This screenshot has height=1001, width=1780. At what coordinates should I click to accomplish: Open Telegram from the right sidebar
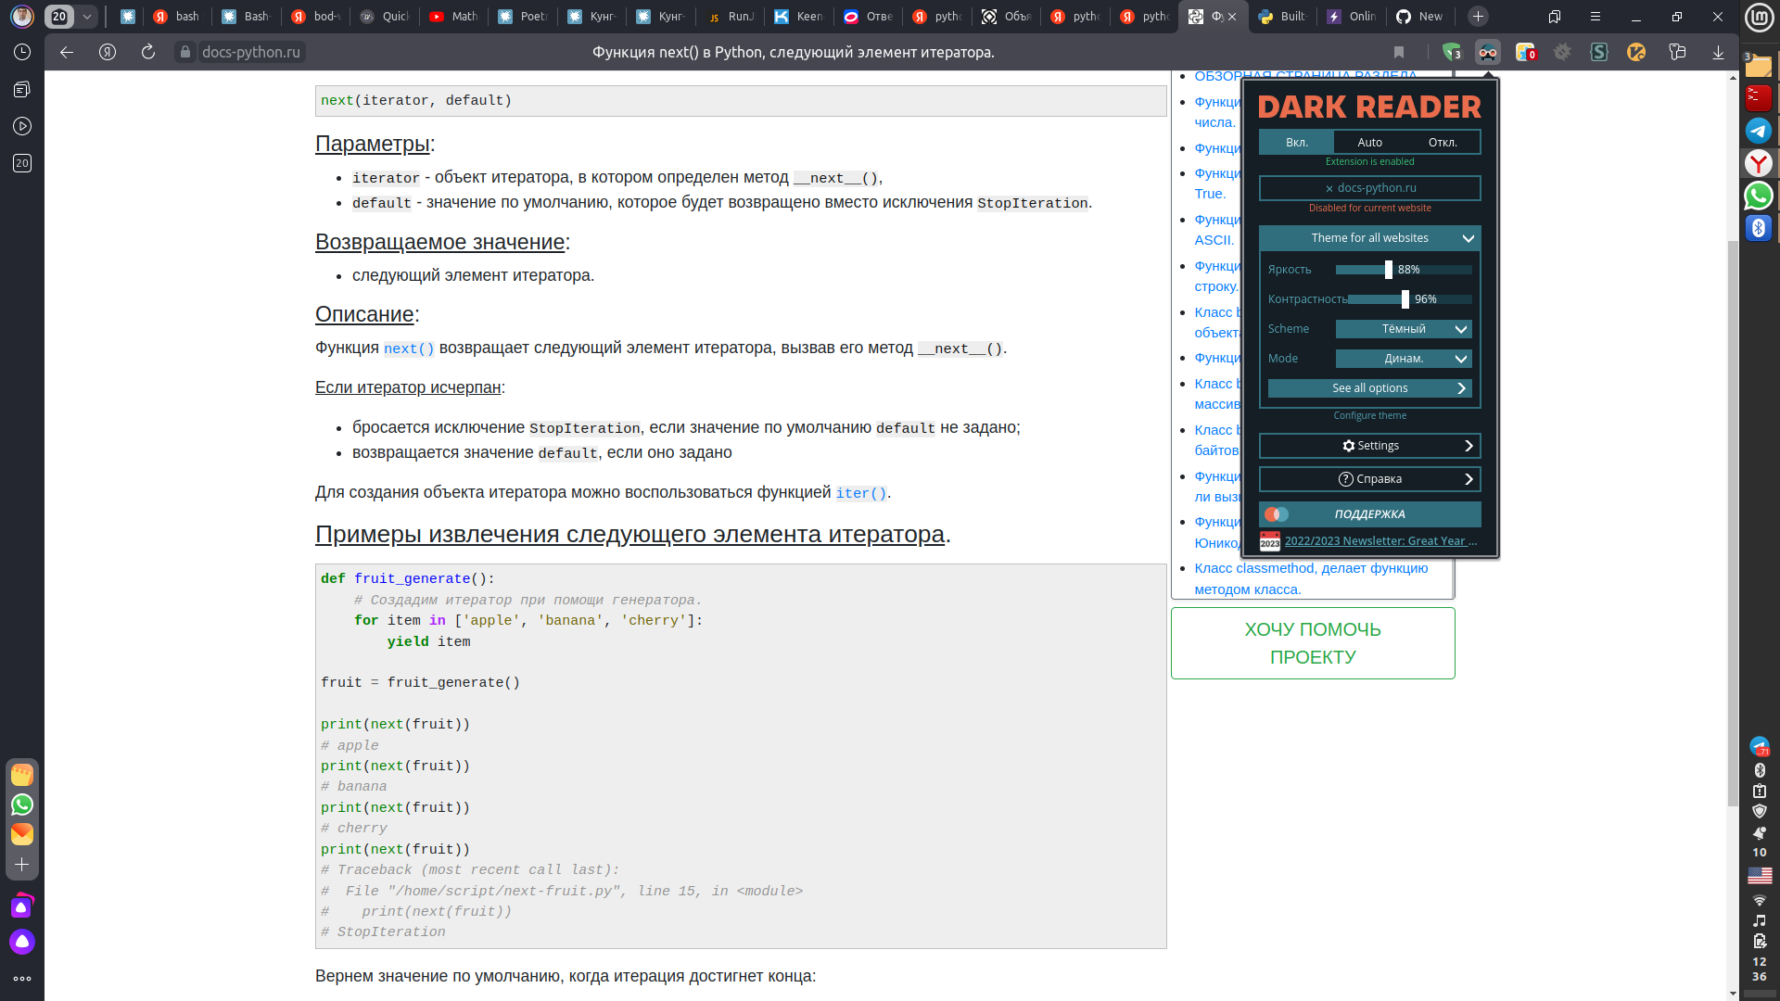[x=1760, y=131]
